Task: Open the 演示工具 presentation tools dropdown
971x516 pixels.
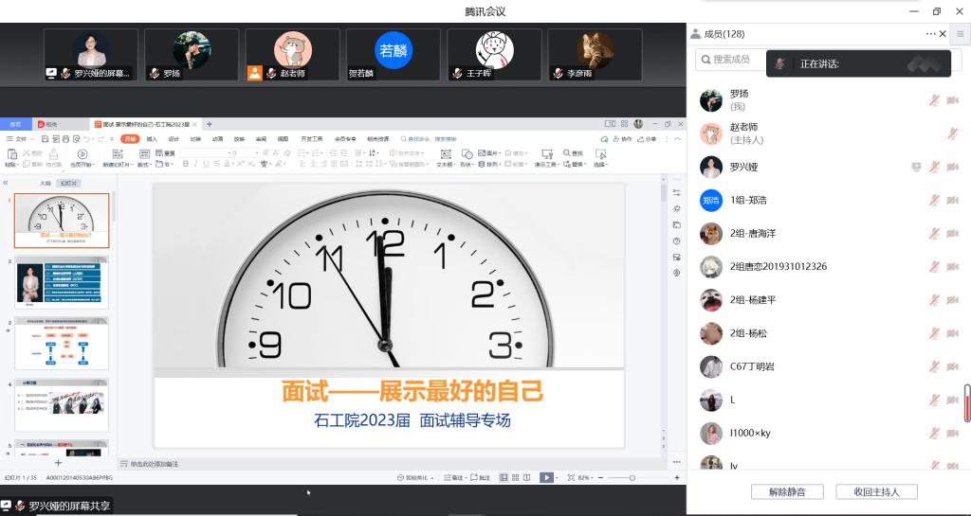Action: [547, 165]
